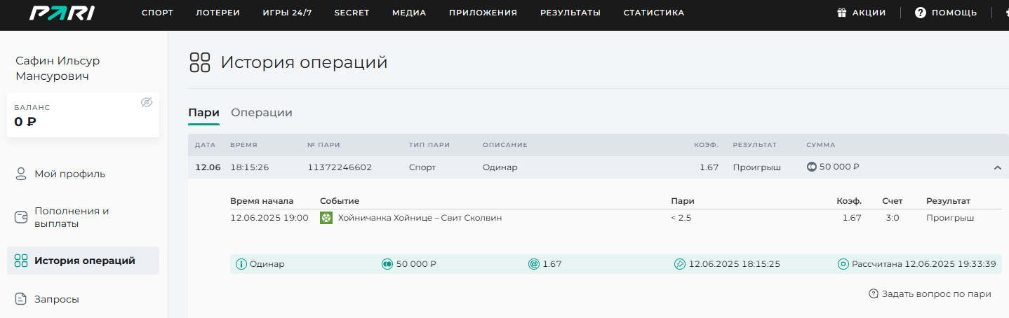This screenshot has width=1009, height=318.
Task: Open the Медиа menu
Action: [x=409, y=13]
